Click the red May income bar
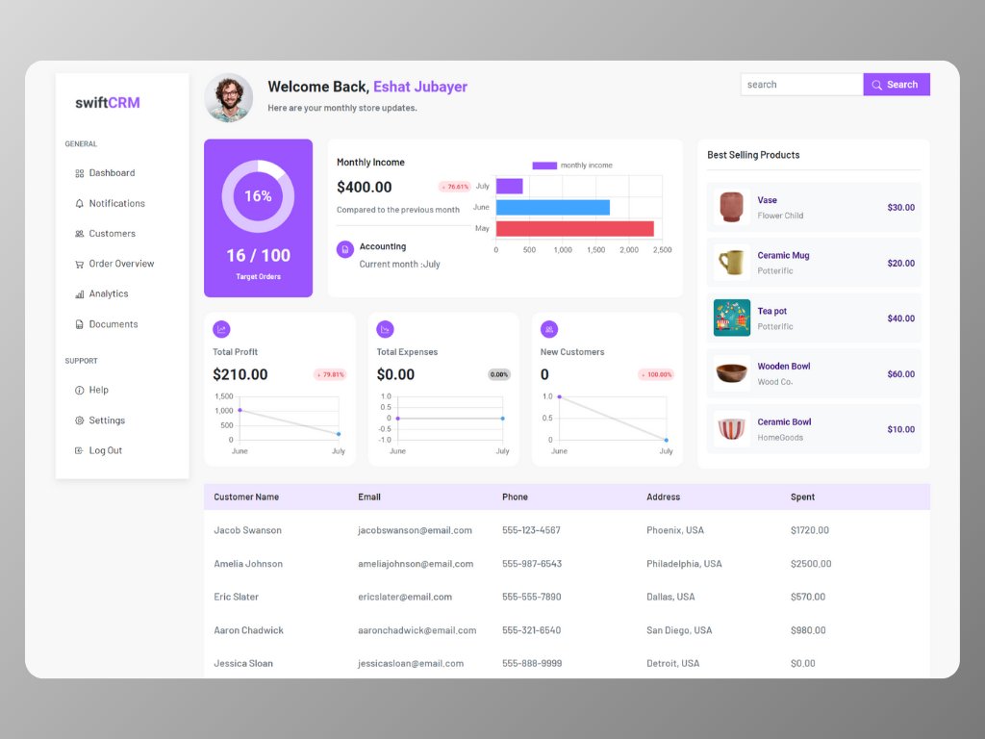 click(575, 229)
